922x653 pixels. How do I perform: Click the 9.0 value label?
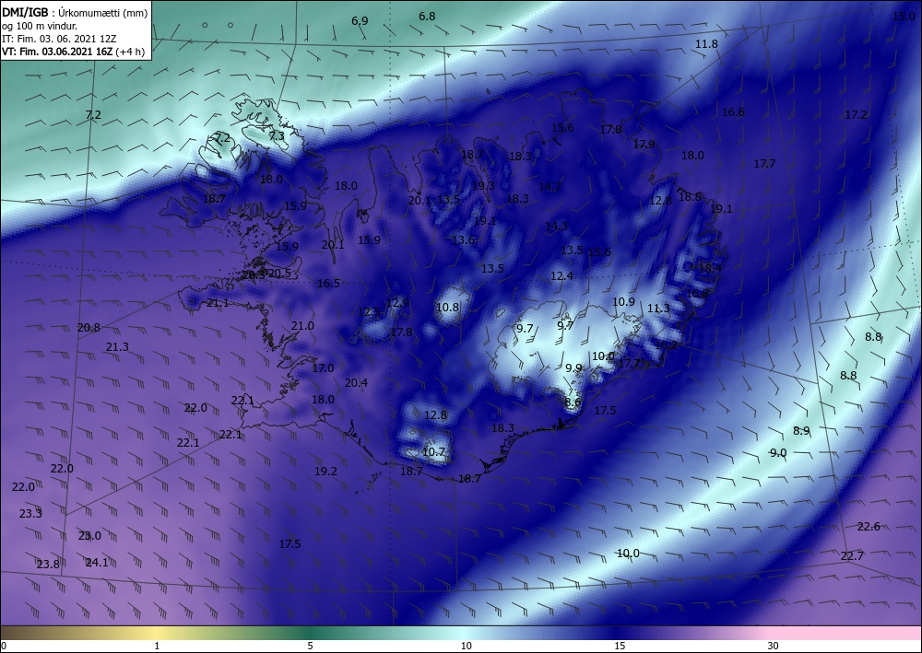(778, 453)
